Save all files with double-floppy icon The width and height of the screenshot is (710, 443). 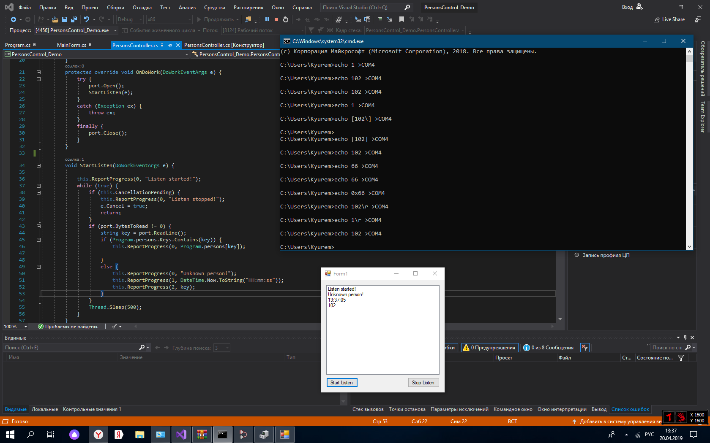pyautogui.click(x=74, y=19)
